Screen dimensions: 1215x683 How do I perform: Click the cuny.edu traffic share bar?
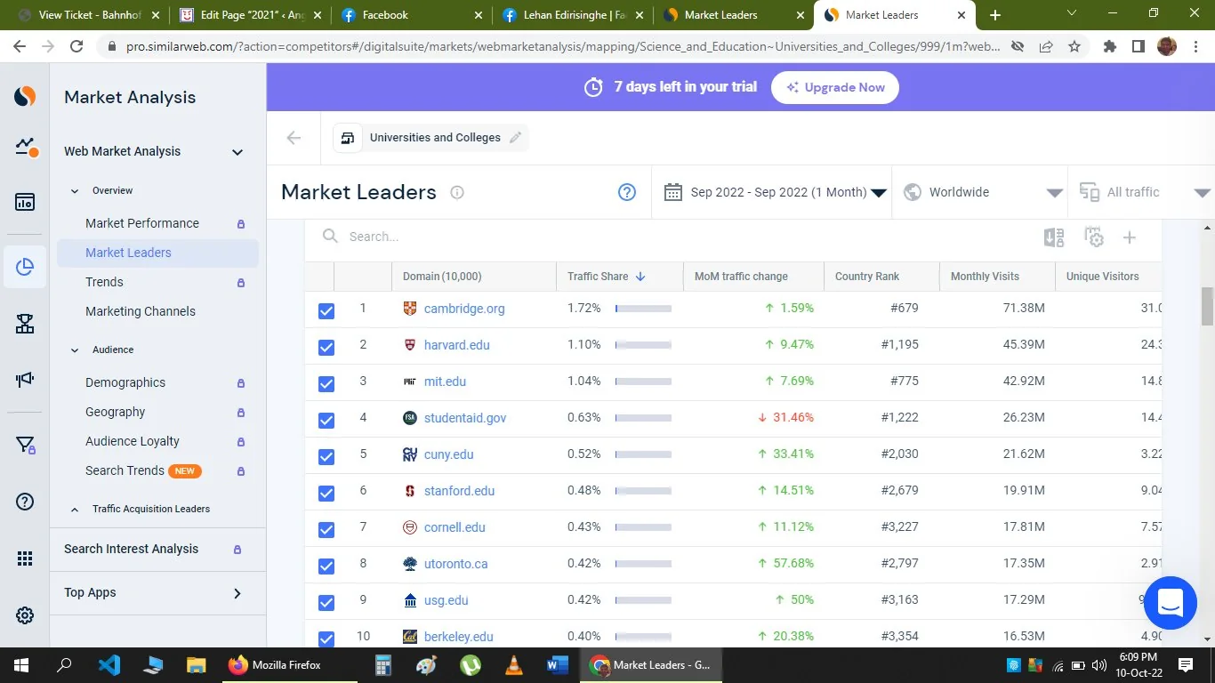click(643, 454)
